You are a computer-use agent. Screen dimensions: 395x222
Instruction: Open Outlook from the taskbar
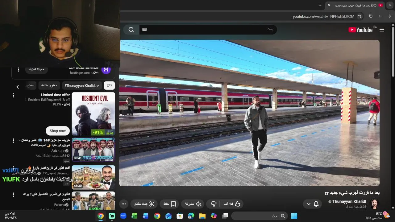[168, 216]
